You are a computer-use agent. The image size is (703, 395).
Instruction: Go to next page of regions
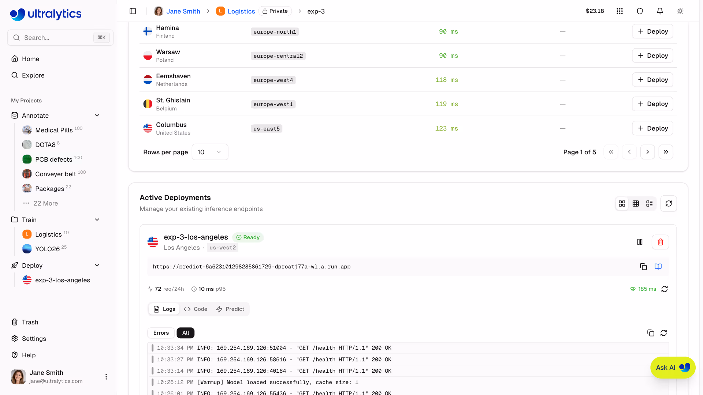pyautogui.click(x=647, y=152)
